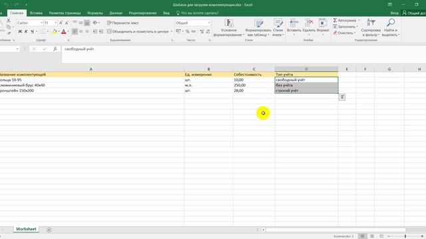Open the Заполнить fill dropdown
Screen dimensions: 426x239
coord(345,27)
